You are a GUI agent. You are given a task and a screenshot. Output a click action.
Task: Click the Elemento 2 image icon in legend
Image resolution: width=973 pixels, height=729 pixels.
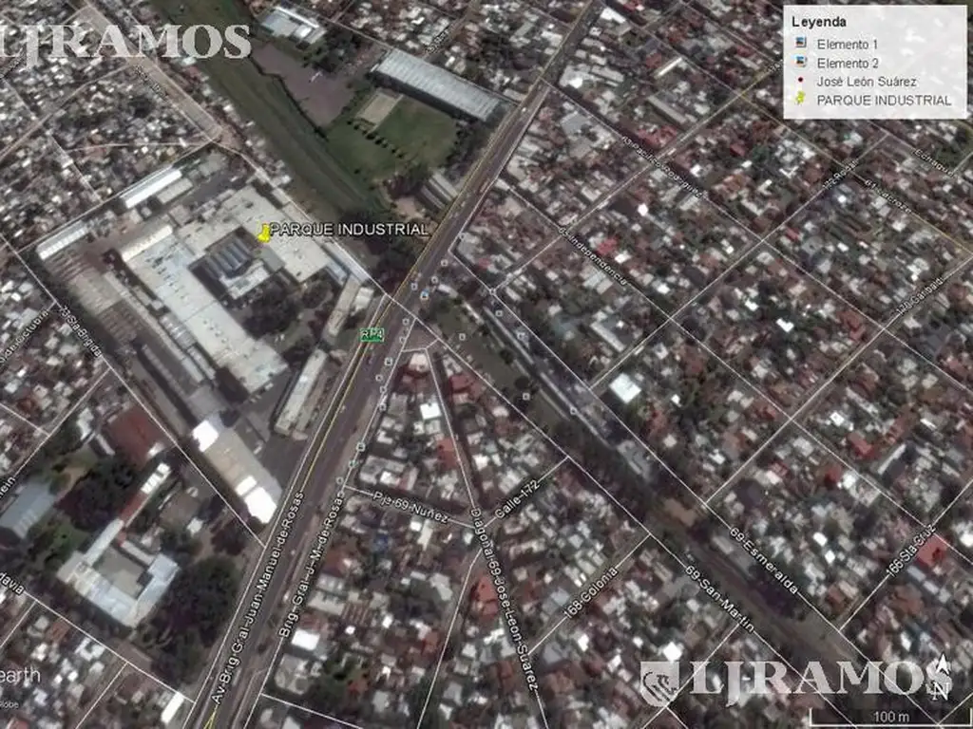(801, 64)
